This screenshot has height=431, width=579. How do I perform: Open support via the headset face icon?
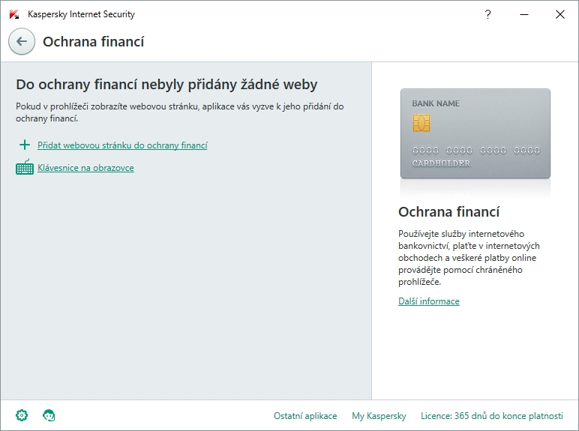click(x=49, y=415)
